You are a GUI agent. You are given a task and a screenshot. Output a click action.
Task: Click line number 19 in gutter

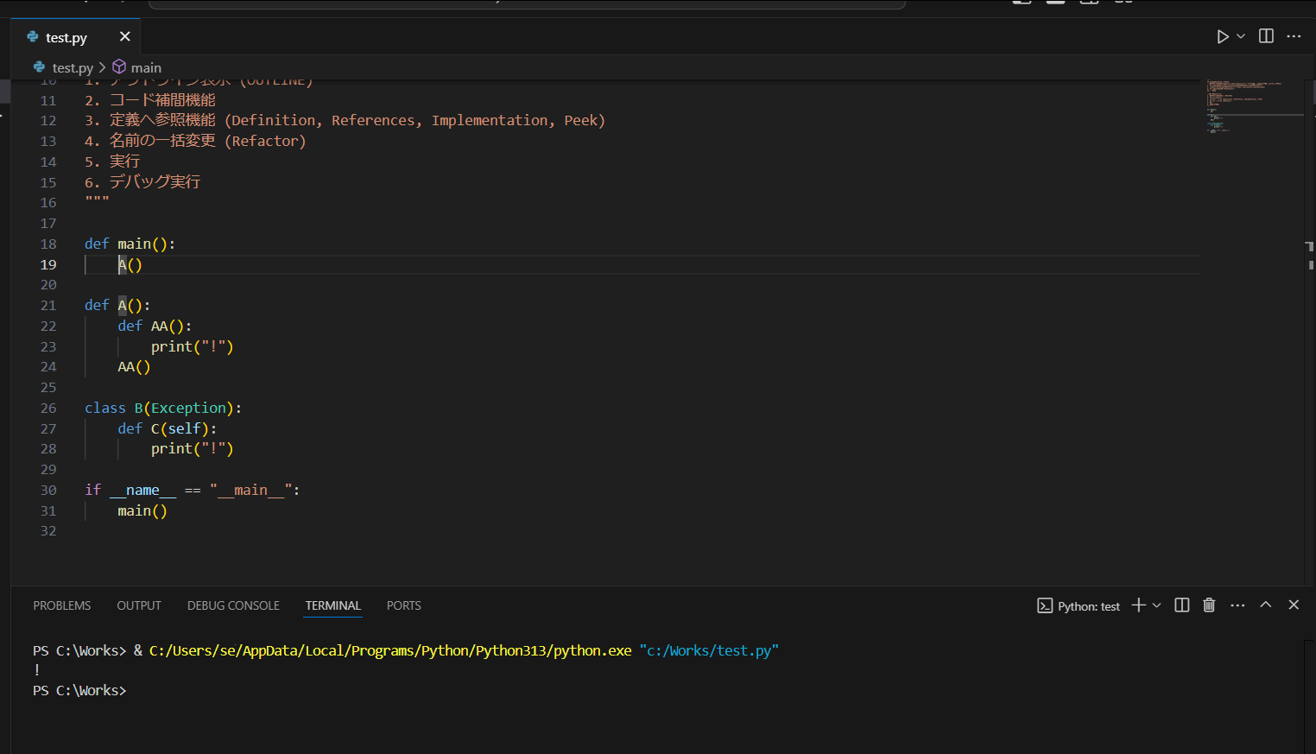tap(48, 264)
